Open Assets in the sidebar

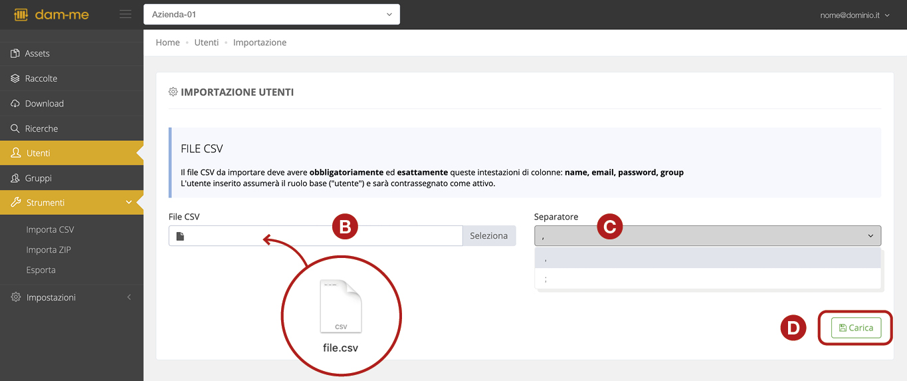tap(72, 53)
